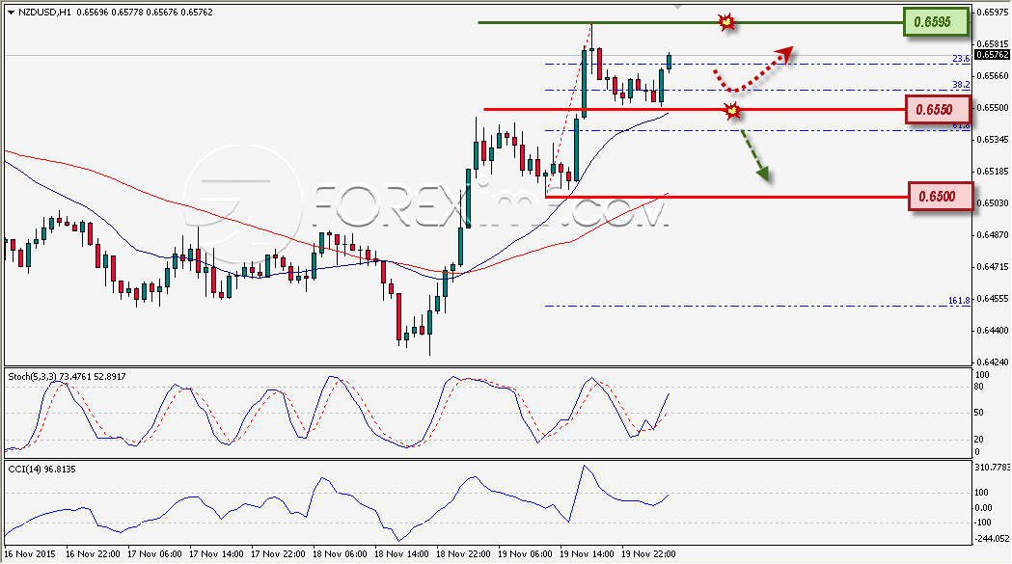Image resolution: width=1012 pixels, height=564 pixels.
Task: Select the red dotted upward arrow
Action: (x=753, y=67)
